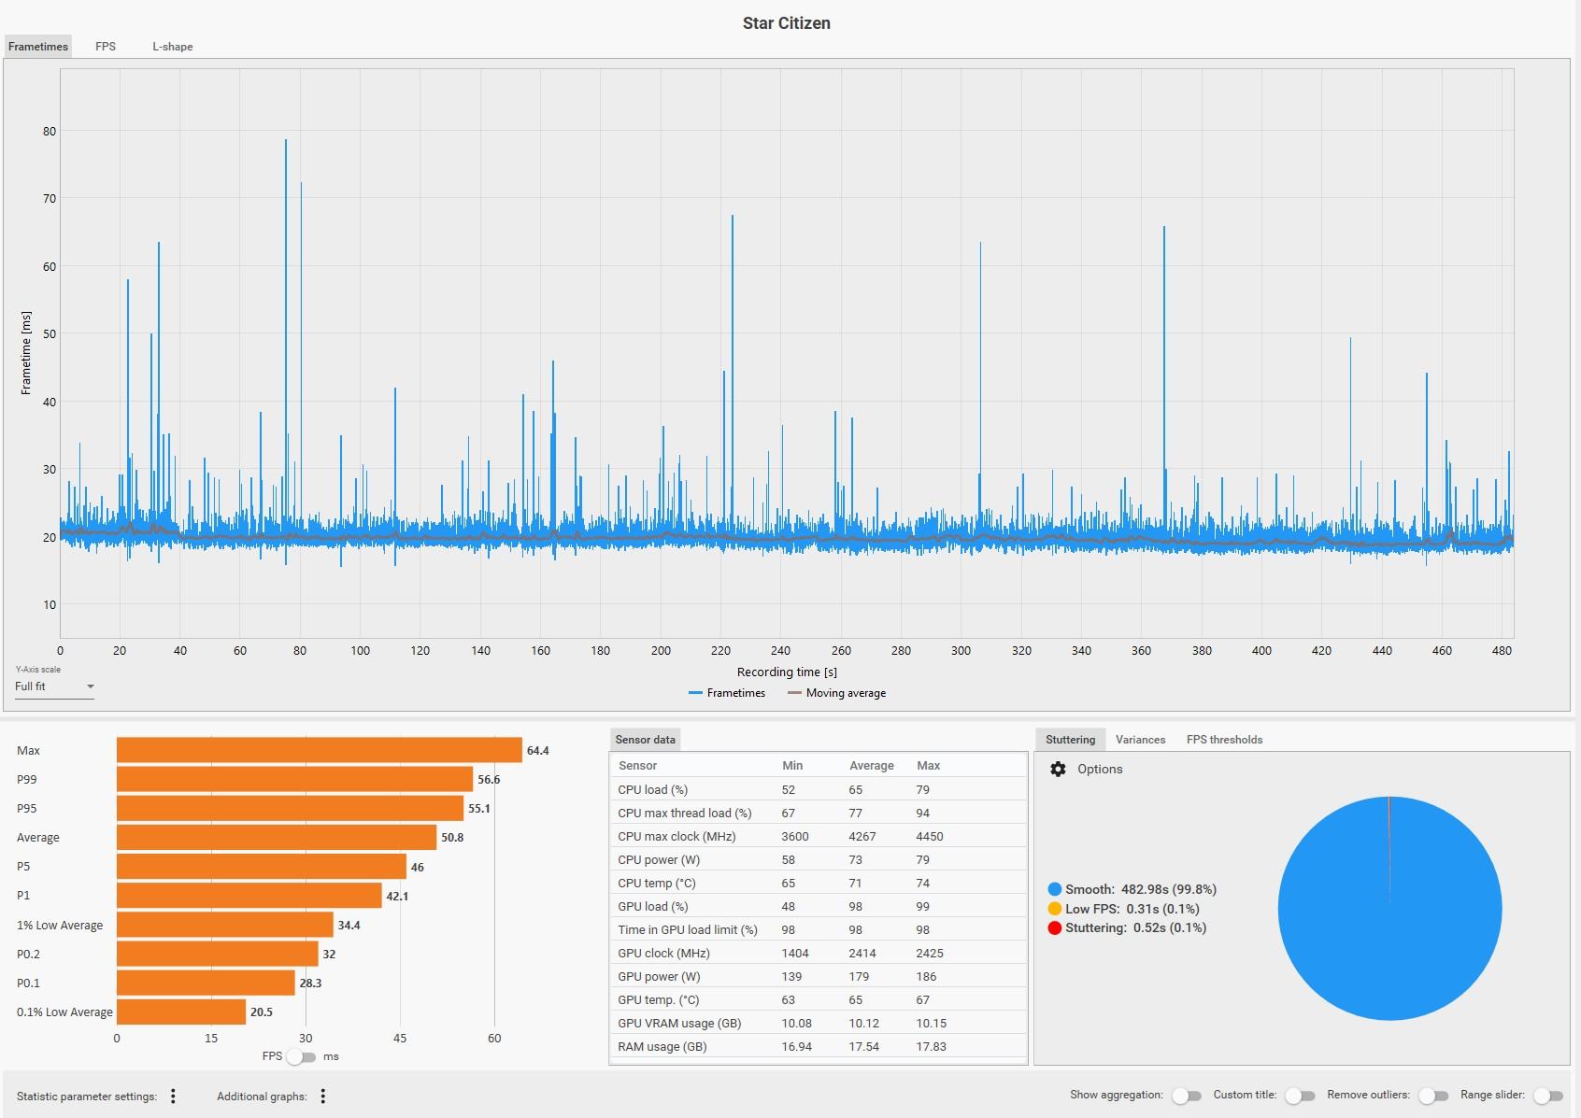Select the Sensor data tab
This screenshot has height=1118, width=1581.
click(645, 740)
